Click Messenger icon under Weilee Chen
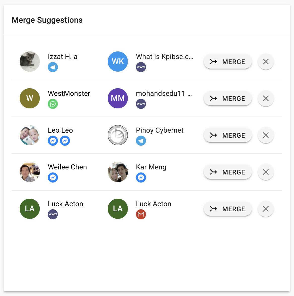The width and height of the screenshot is (294, 296). 53,177
